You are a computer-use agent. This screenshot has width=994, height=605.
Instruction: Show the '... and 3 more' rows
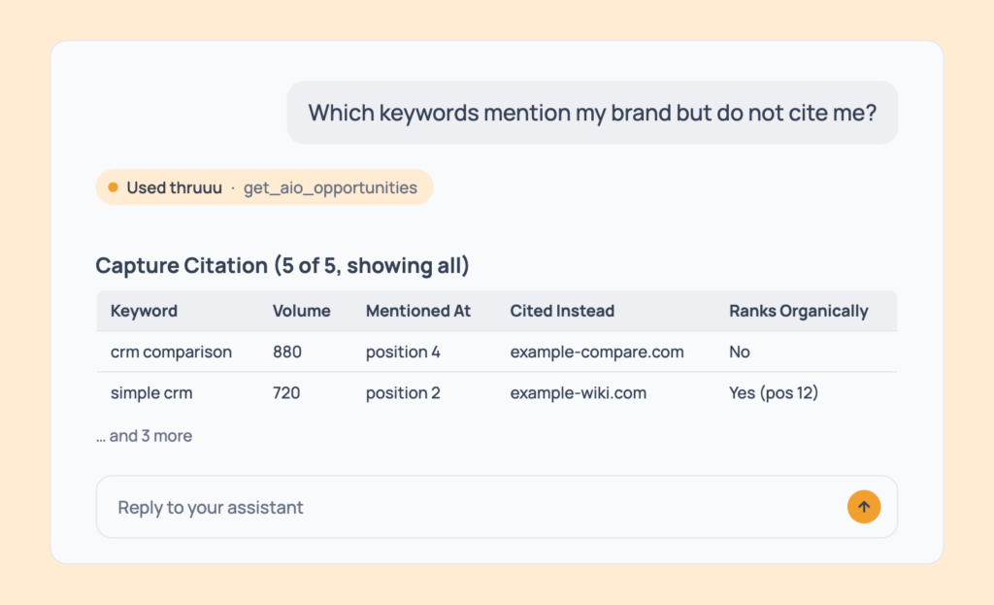click(145, 436)
